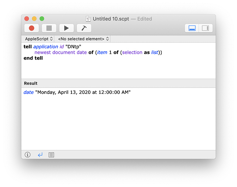Click the Result pane header bar
The width and height of the screenshot is (237, 187).
[118, 83]
